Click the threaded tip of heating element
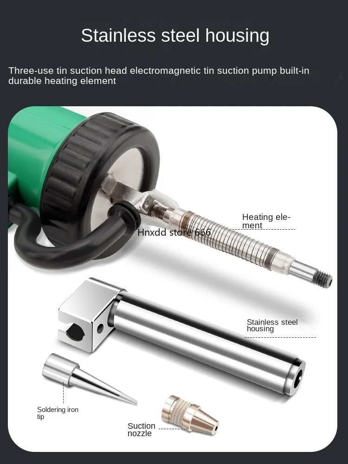348x464 pixels. tap(322, 280)
